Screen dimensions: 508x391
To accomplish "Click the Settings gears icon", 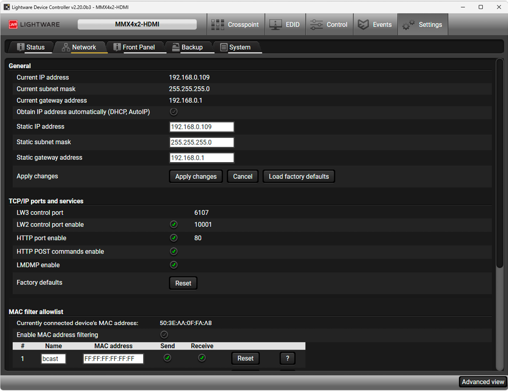I will (408, 25).
